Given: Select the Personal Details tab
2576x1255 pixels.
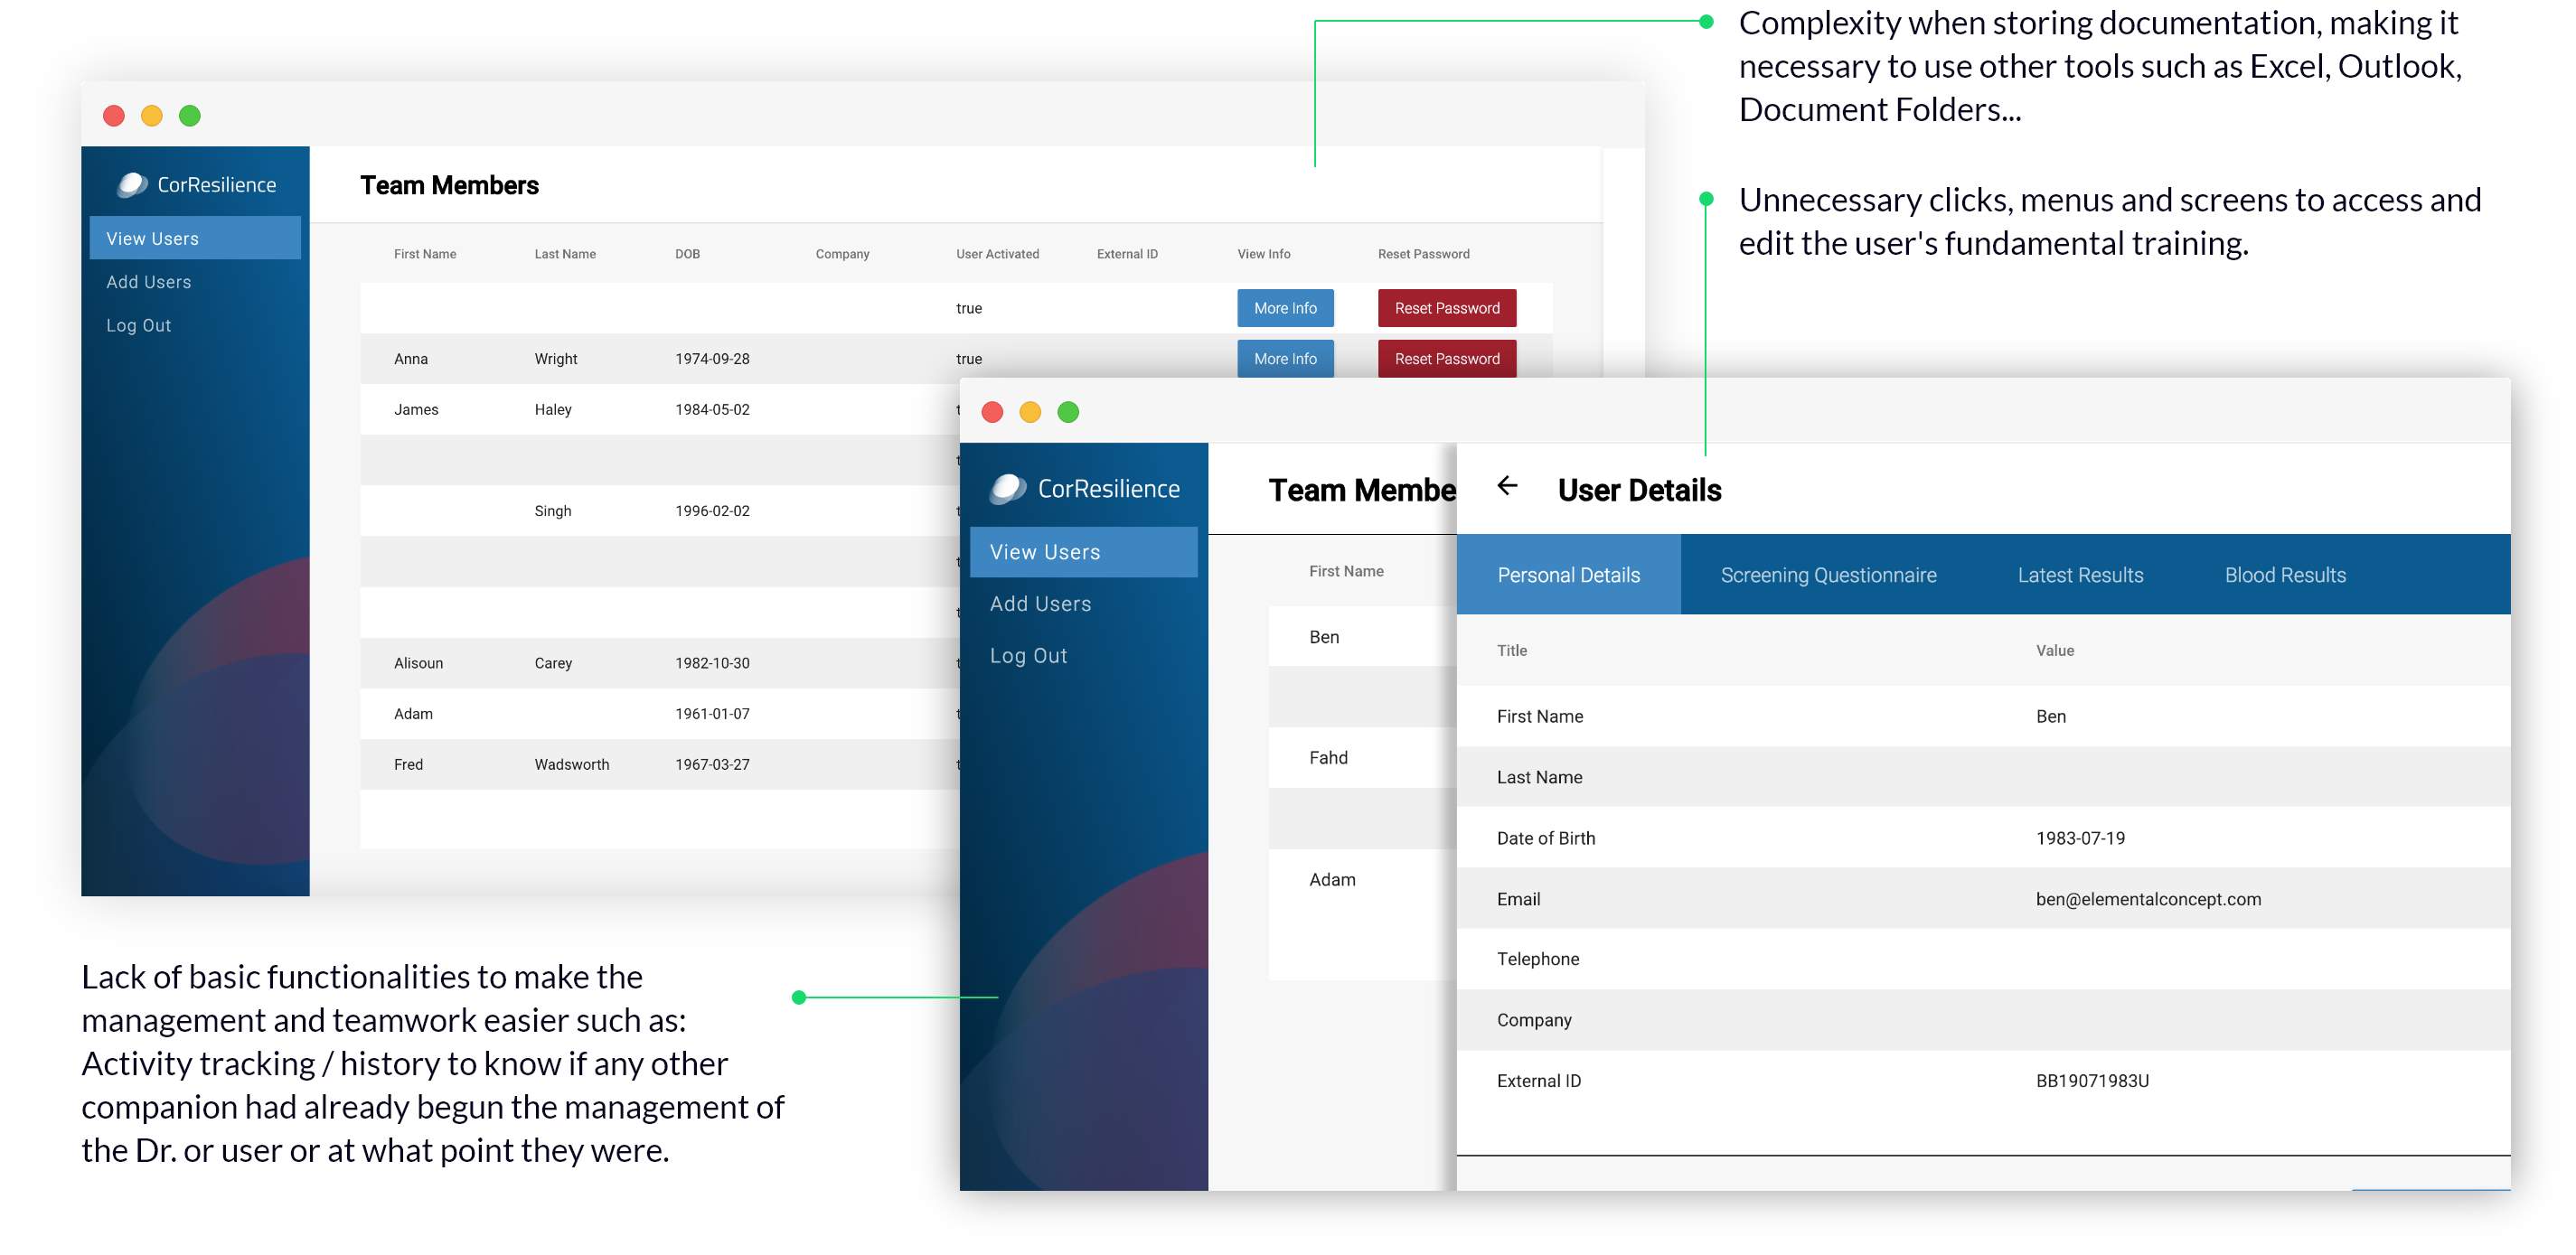Looking at the screenshot, I should click(x=1568, y=575).
